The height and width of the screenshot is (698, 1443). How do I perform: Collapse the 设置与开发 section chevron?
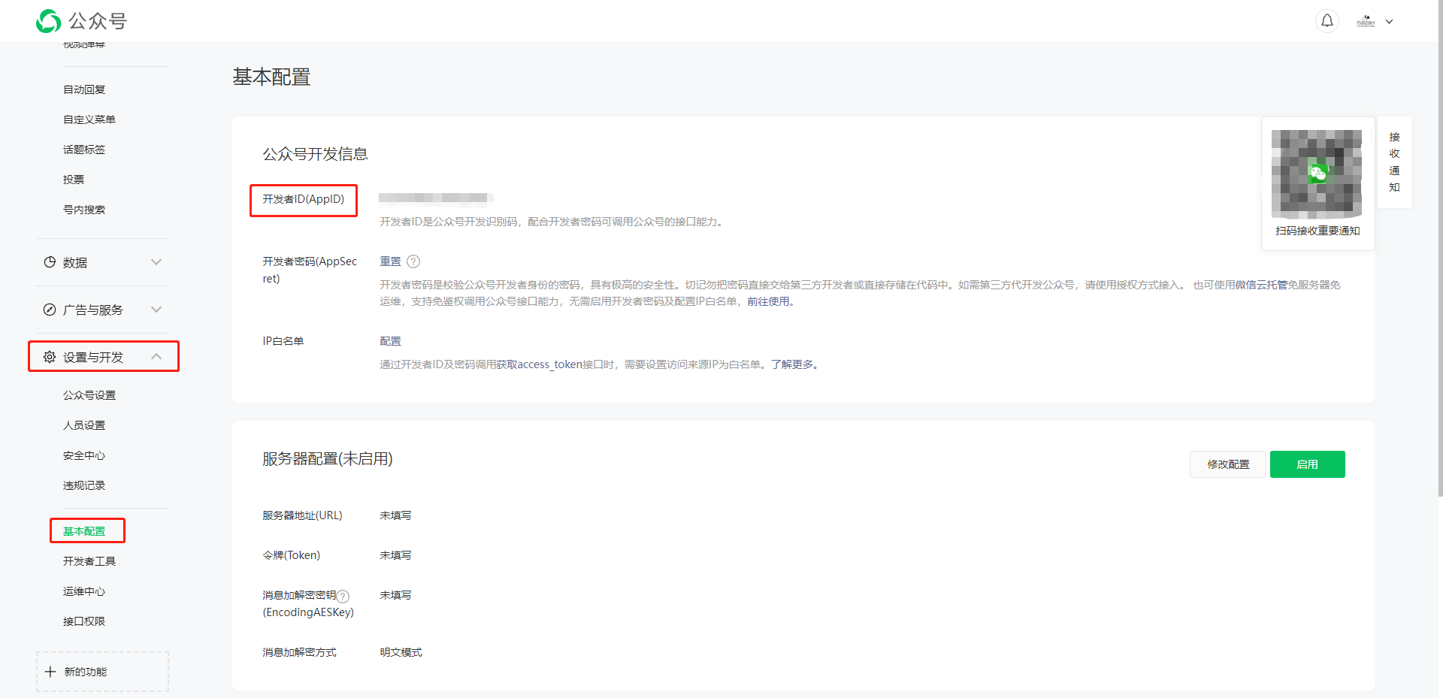156,357
